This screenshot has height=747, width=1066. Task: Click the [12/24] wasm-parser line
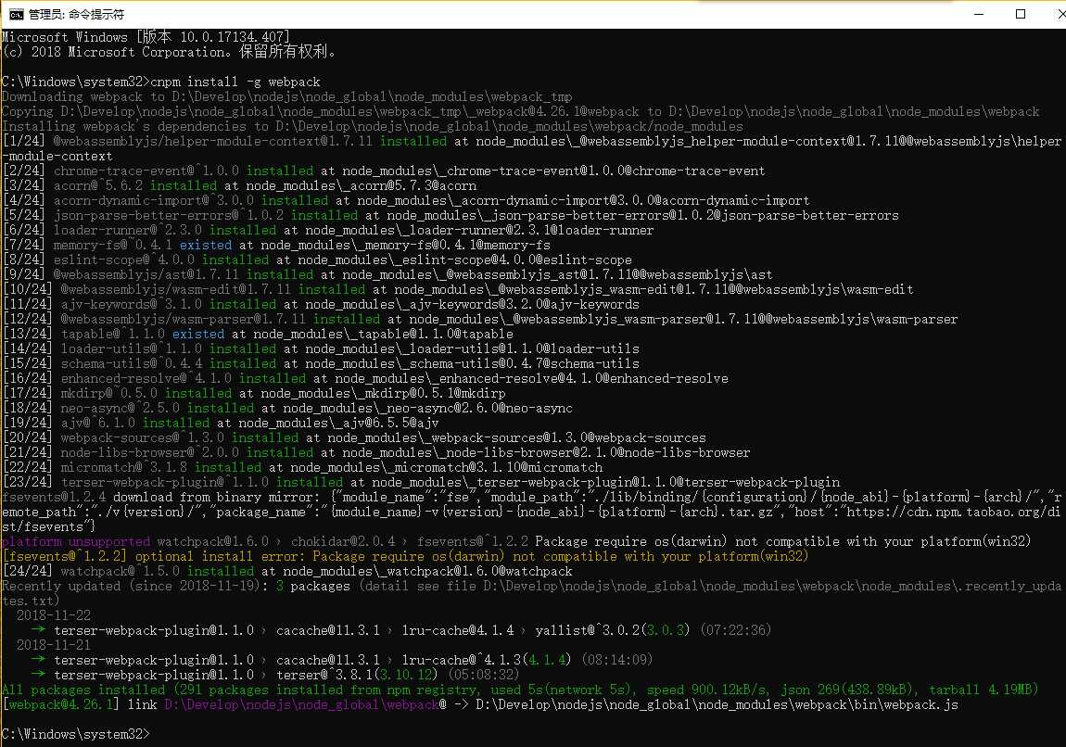[480, 320]
